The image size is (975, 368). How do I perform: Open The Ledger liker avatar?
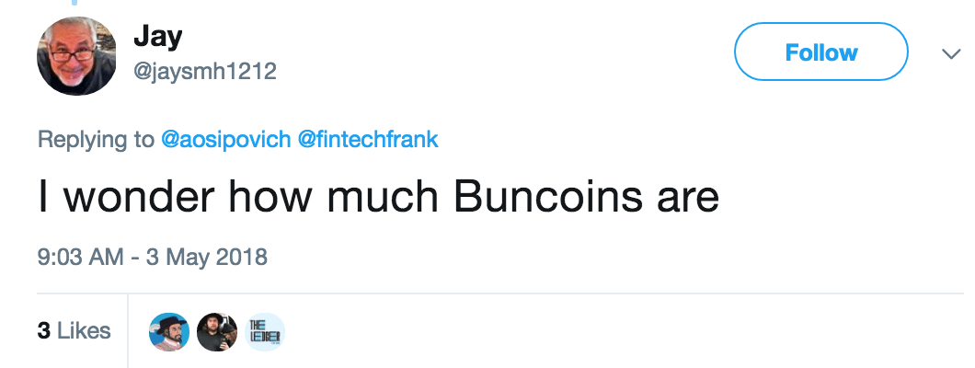click(x=266, y=332)
